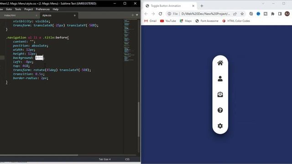Click the Chrome tab search chevron
The image size is (292, 164).
pos(263,4)
